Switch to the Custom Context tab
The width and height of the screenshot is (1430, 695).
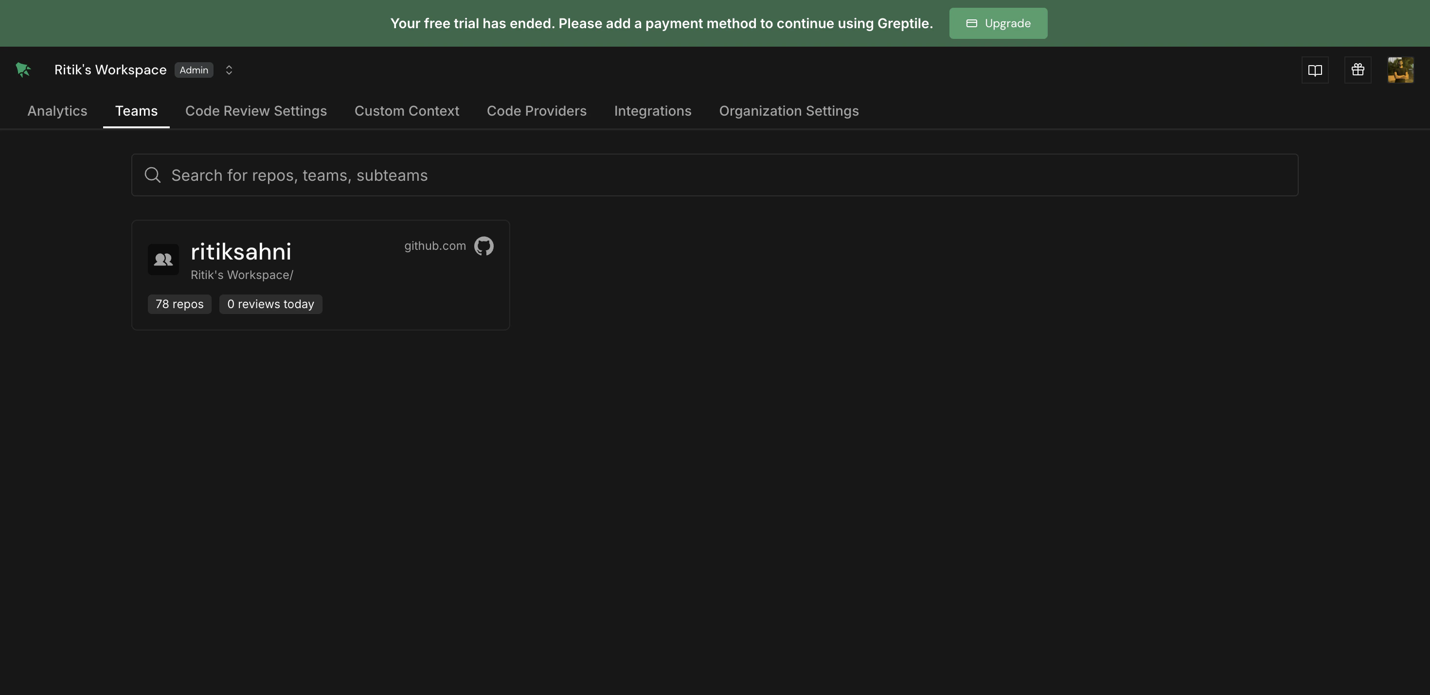tap(407, 110)
